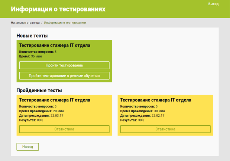Go back with the Назад button

tap(27, 147)
